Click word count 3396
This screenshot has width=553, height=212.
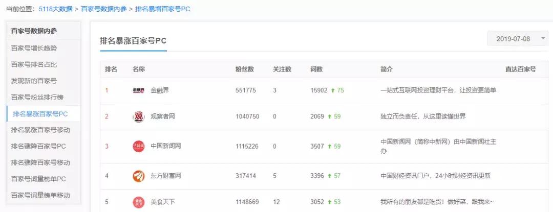point(317,176)
